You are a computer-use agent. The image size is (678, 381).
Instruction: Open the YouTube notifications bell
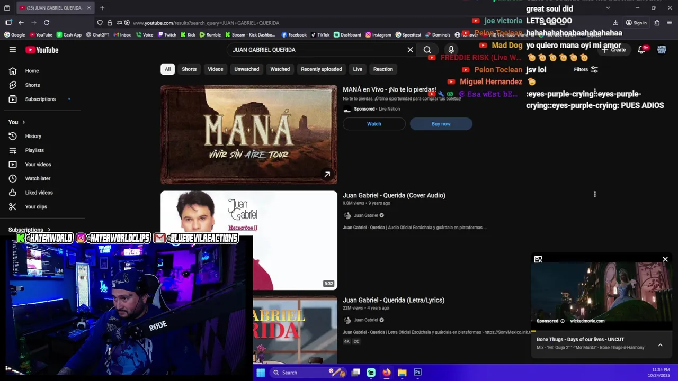641,50
